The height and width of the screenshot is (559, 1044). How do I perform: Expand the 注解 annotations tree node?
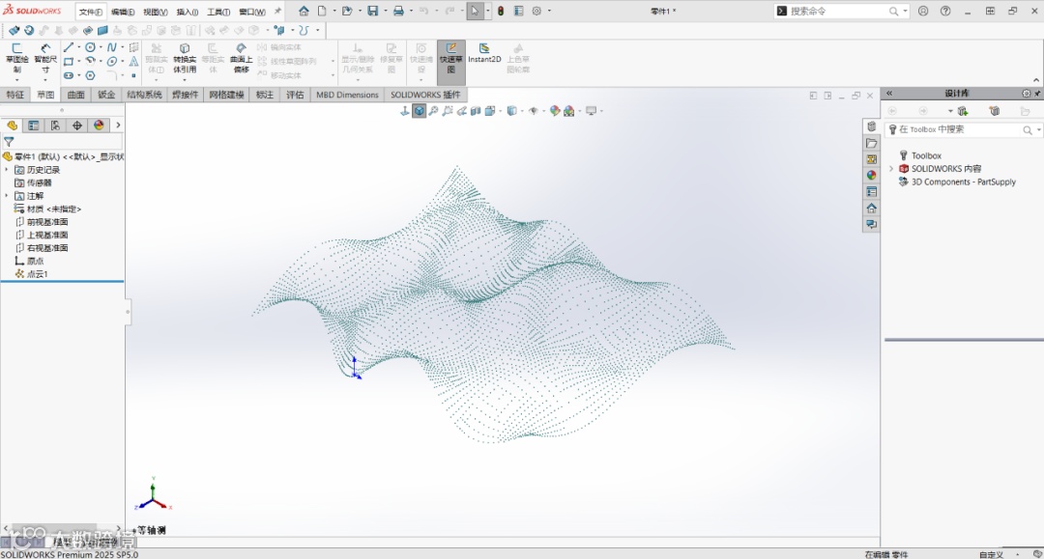pyautogui.click(x=7, y=195)
